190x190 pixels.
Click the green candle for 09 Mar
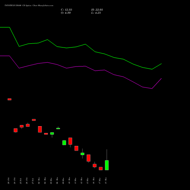(64, 142)
